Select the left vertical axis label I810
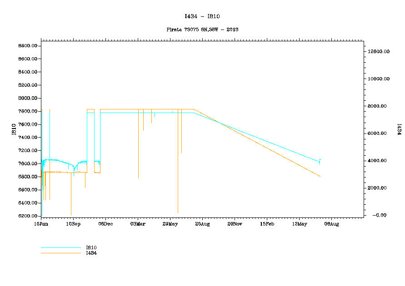The height and width of the screenshot is (286, 405). click(x=14, y=129)
